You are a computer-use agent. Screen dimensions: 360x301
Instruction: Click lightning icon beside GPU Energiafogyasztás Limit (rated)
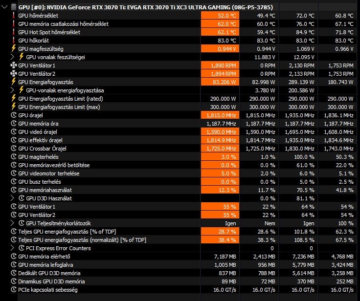coord(14,99)
